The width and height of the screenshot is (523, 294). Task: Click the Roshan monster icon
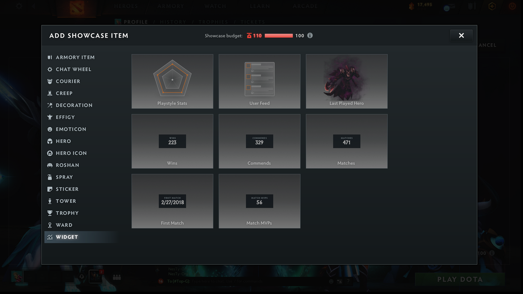point(50,165)
